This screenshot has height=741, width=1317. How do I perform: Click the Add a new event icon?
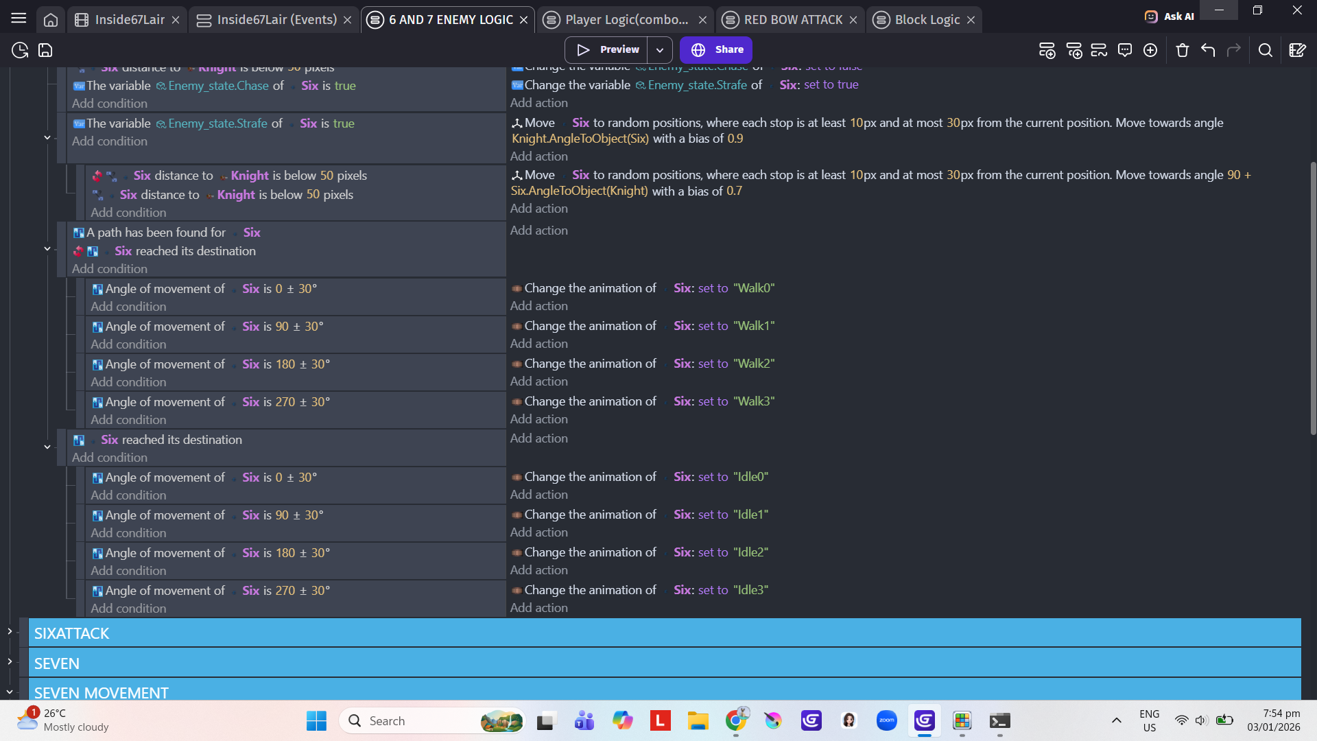(1047, 50)
